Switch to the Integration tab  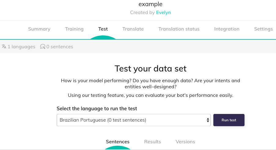tap(227, 29)
